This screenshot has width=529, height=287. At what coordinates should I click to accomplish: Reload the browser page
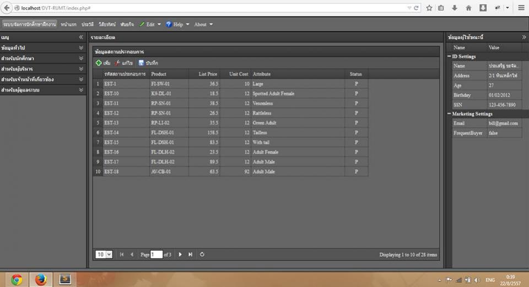coord(416,8)
